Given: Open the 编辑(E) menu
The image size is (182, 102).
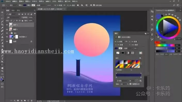Looking at the screenshot, I should click(15, 1).
